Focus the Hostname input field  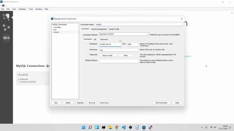point(110,44)
